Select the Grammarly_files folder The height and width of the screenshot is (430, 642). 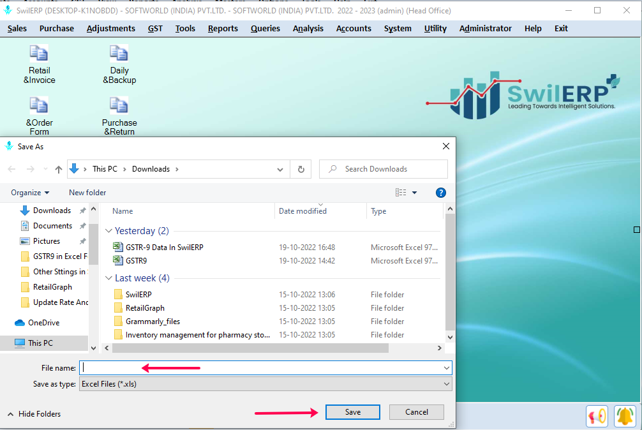point(153,322)
